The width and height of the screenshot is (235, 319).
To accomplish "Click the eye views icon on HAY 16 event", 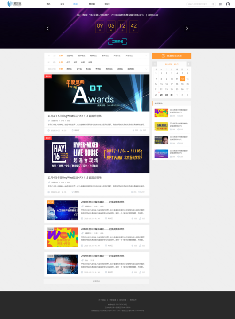I will [140, 192].
